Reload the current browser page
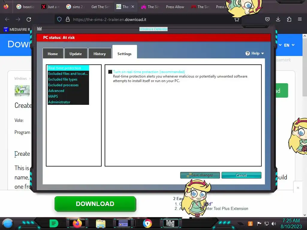 click(x=29, y=19)
